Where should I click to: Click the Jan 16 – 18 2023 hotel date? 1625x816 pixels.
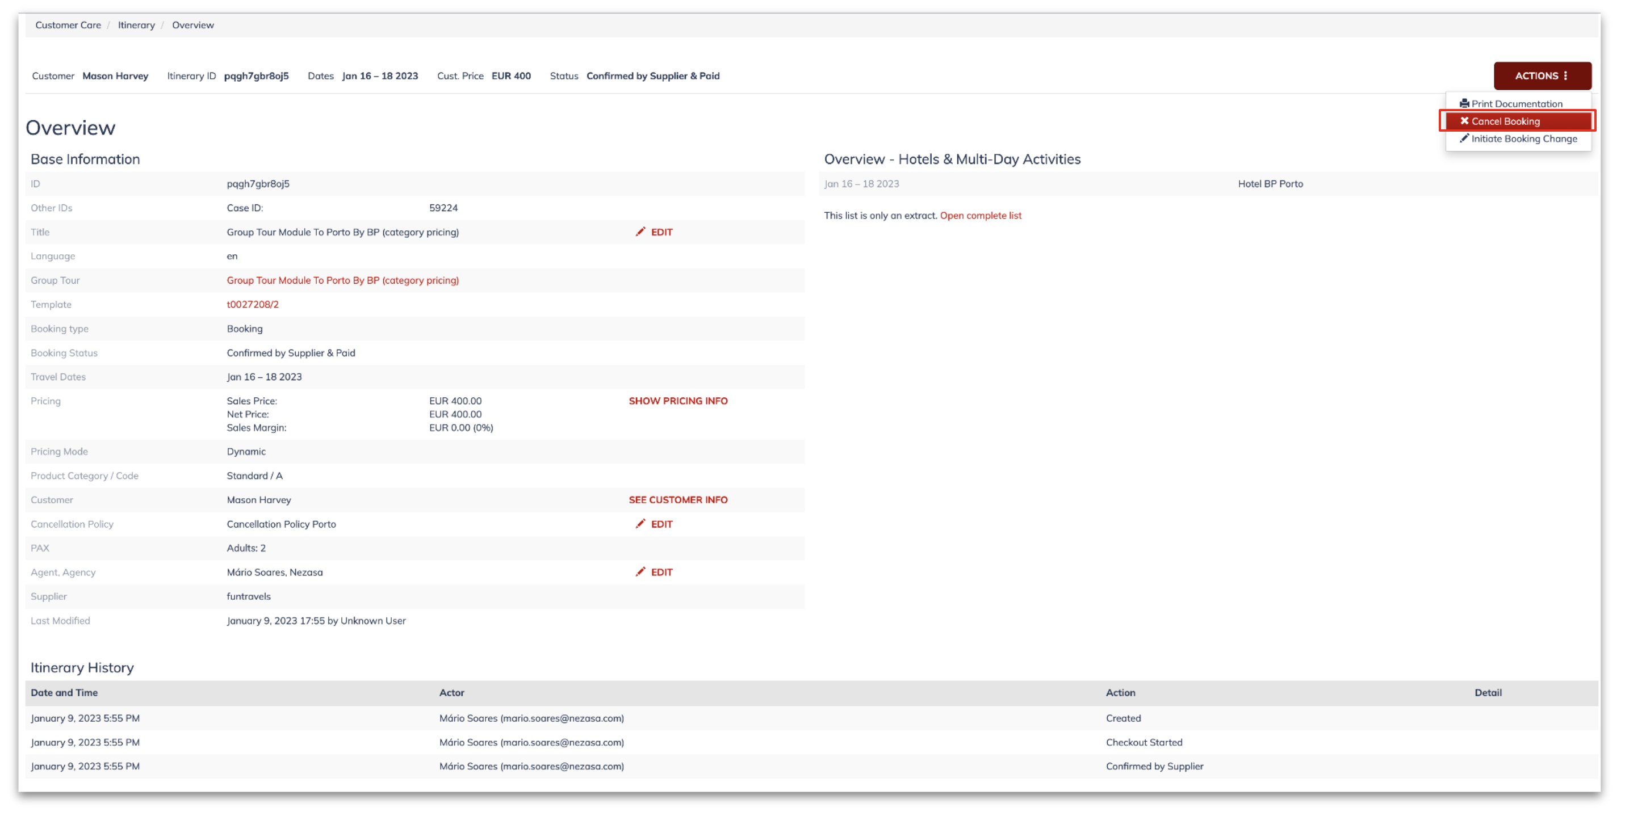click(862, 184)
